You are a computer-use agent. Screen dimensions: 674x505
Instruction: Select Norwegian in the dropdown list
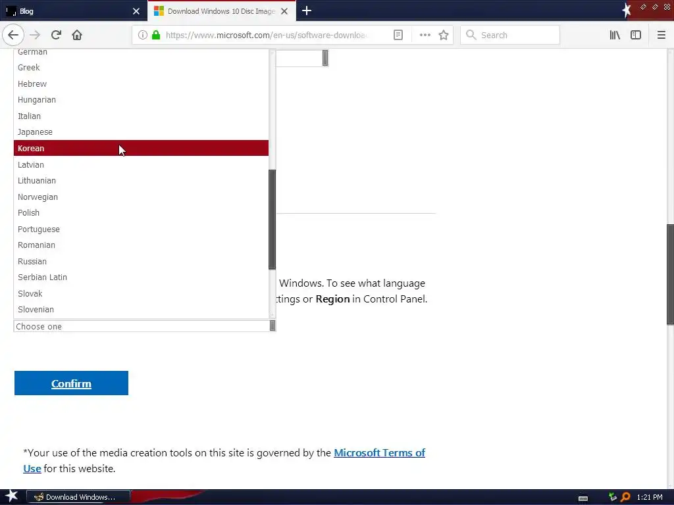click(141, 197)
